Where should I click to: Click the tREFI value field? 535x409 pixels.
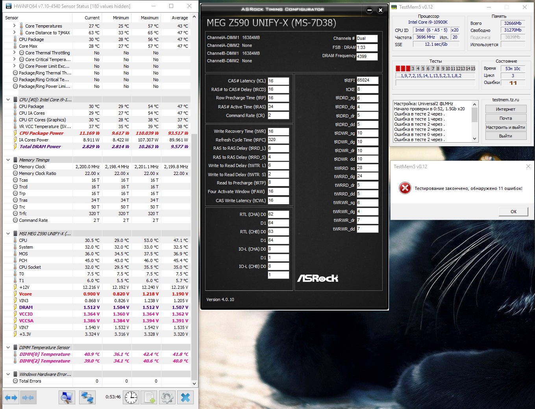click(367, 80)
